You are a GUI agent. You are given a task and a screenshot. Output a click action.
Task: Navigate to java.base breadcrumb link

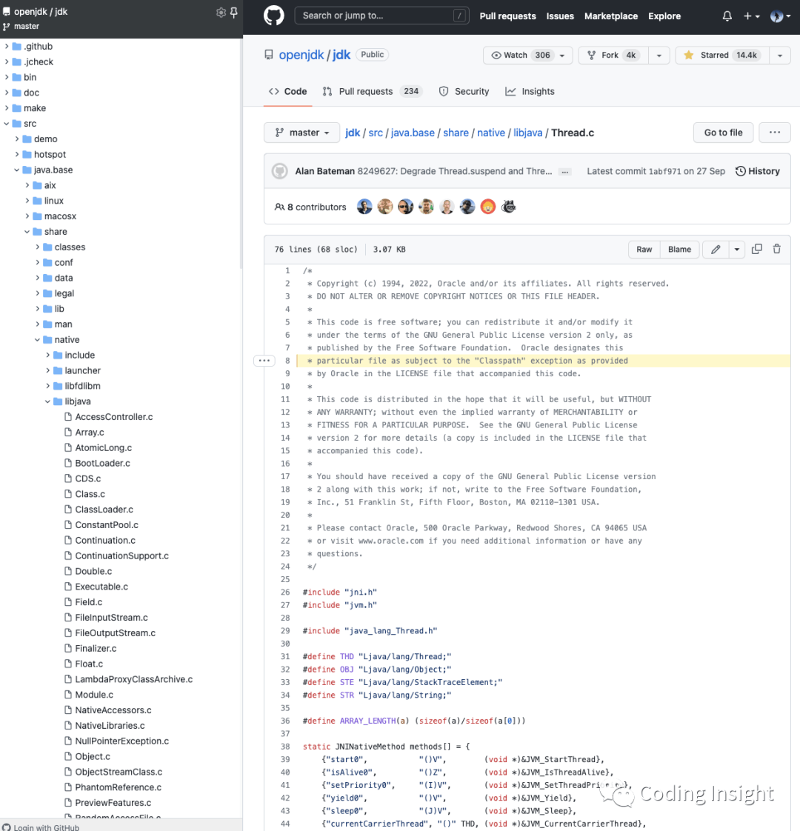pos(413,133)
